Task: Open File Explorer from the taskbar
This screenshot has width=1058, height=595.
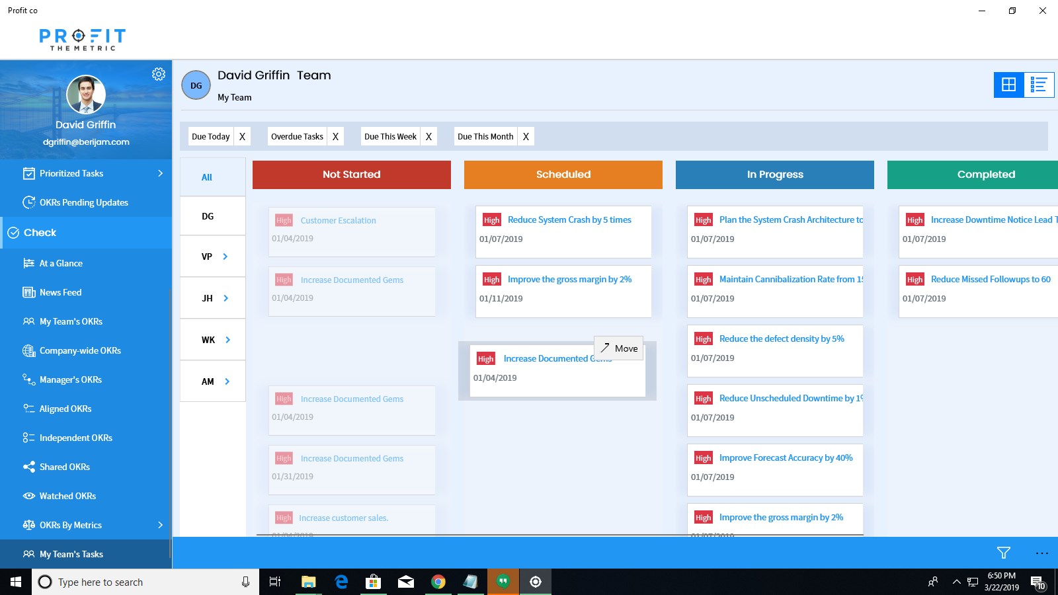Action: coord(309,582)
